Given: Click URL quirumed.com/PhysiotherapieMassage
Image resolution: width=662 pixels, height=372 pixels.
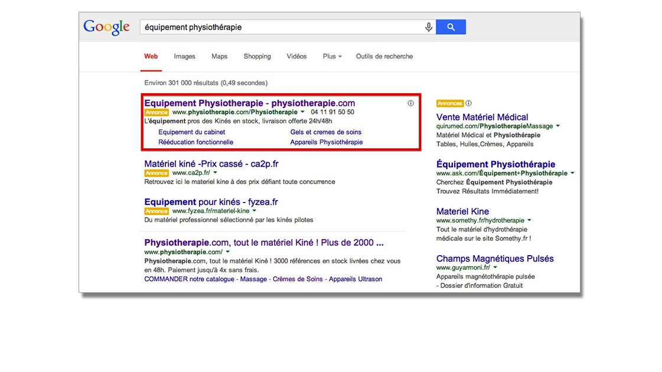Looking at the screenshot, I should click(x=494, y=126).
